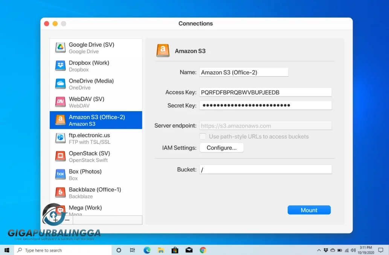Select the OpenStack (SV) icon
The image size is (389, 255).
tap(60, 156)
